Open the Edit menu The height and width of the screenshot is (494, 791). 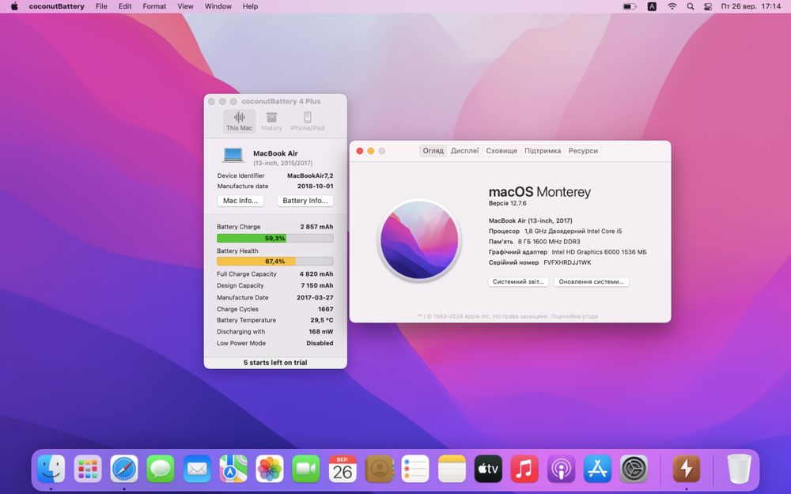tap(125, 6)
